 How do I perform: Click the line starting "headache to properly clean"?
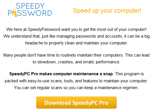pyautogui.click(x=77, y=43)
